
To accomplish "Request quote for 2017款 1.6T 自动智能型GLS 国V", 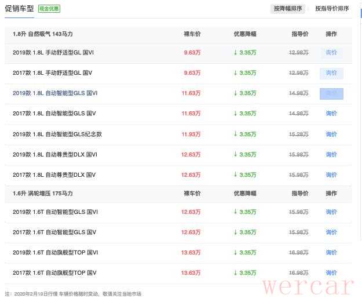I will (331, 232).
